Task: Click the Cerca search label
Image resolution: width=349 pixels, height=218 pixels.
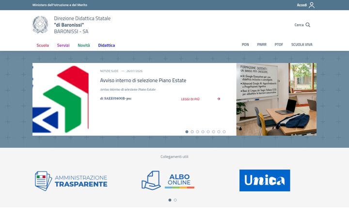Action: tap(299, 25)
